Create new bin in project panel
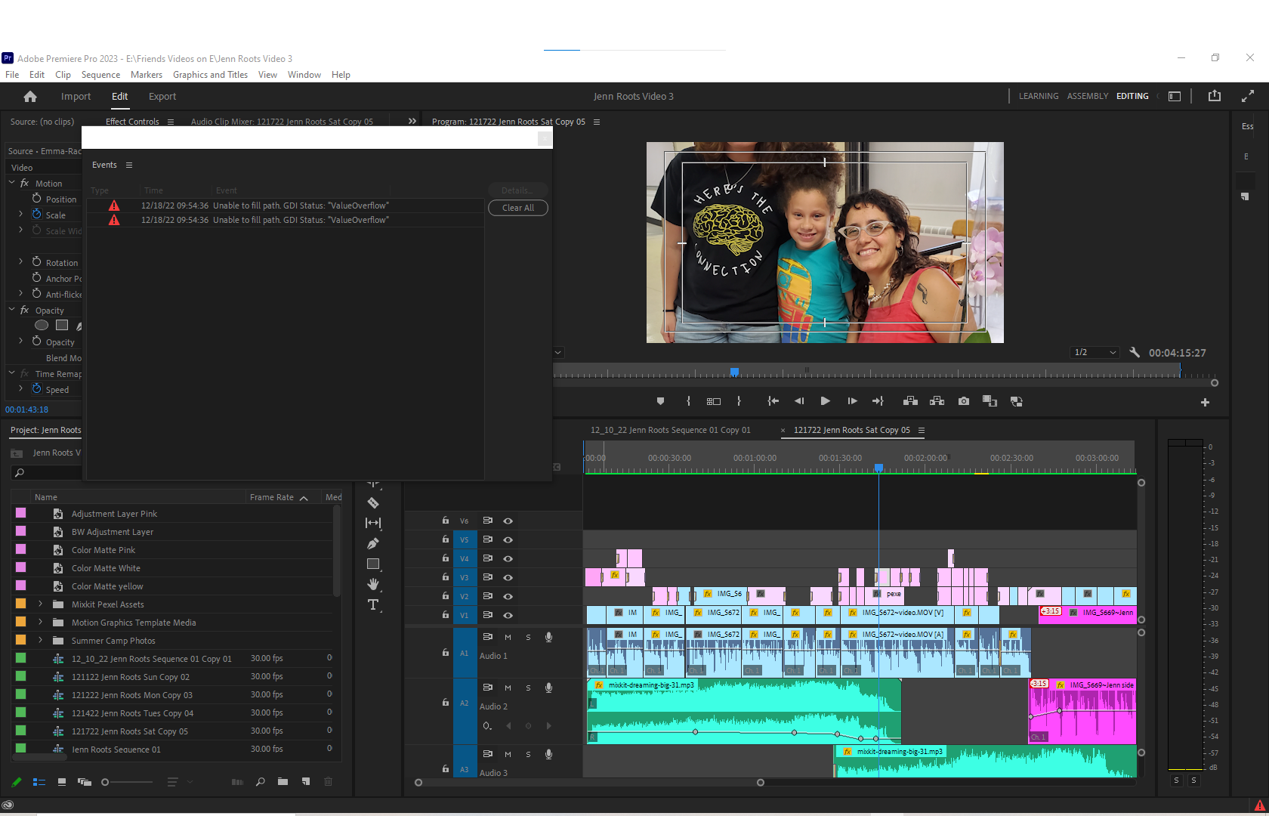This screenshot has width=1269, height=816. (x=283, y=782)
